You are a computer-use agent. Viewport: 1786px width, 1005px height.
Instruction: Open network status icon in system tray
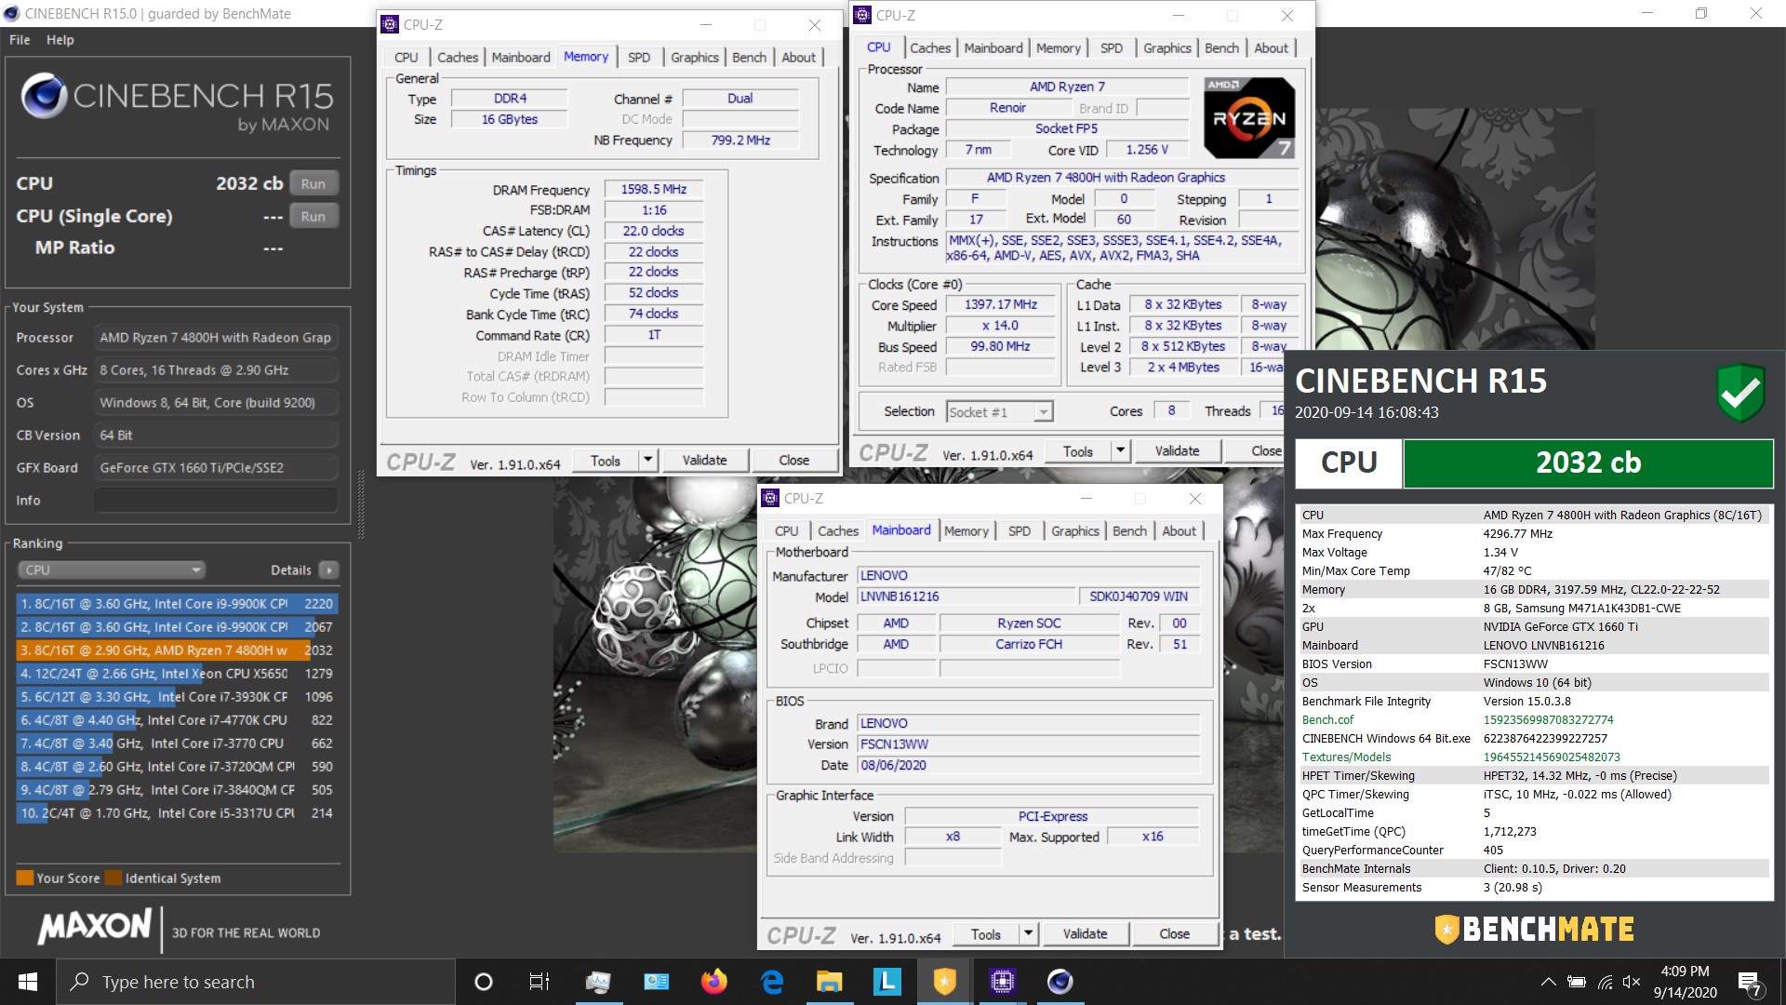(x=1605, y=982)
